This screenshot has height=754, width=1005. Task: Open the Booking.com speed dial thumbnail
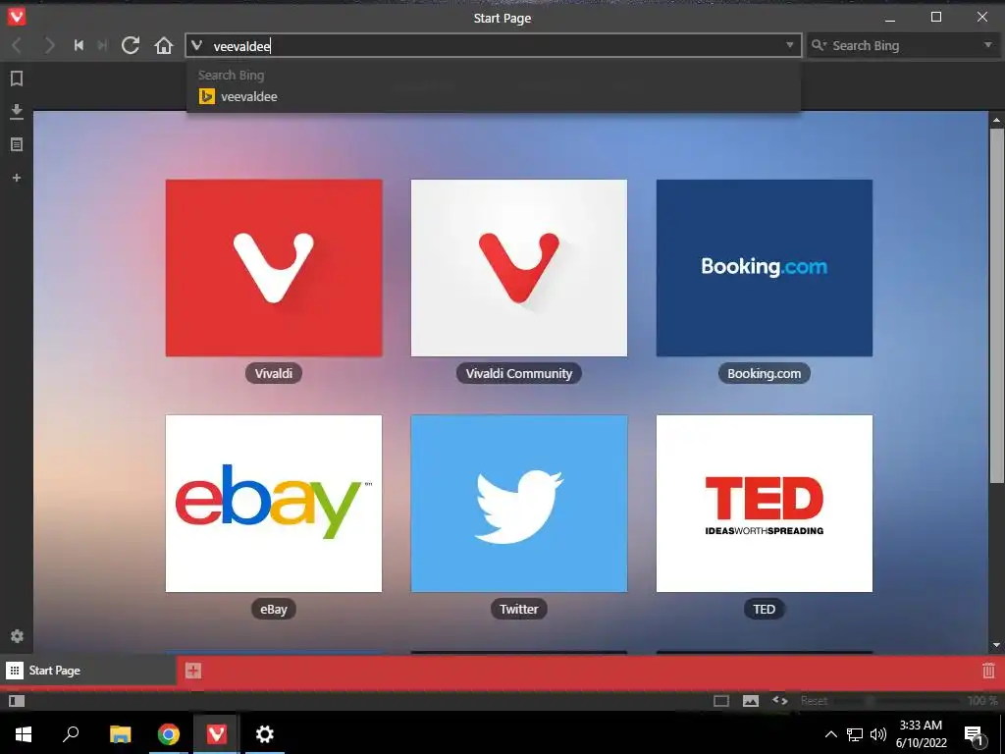[x=764, y=268]
